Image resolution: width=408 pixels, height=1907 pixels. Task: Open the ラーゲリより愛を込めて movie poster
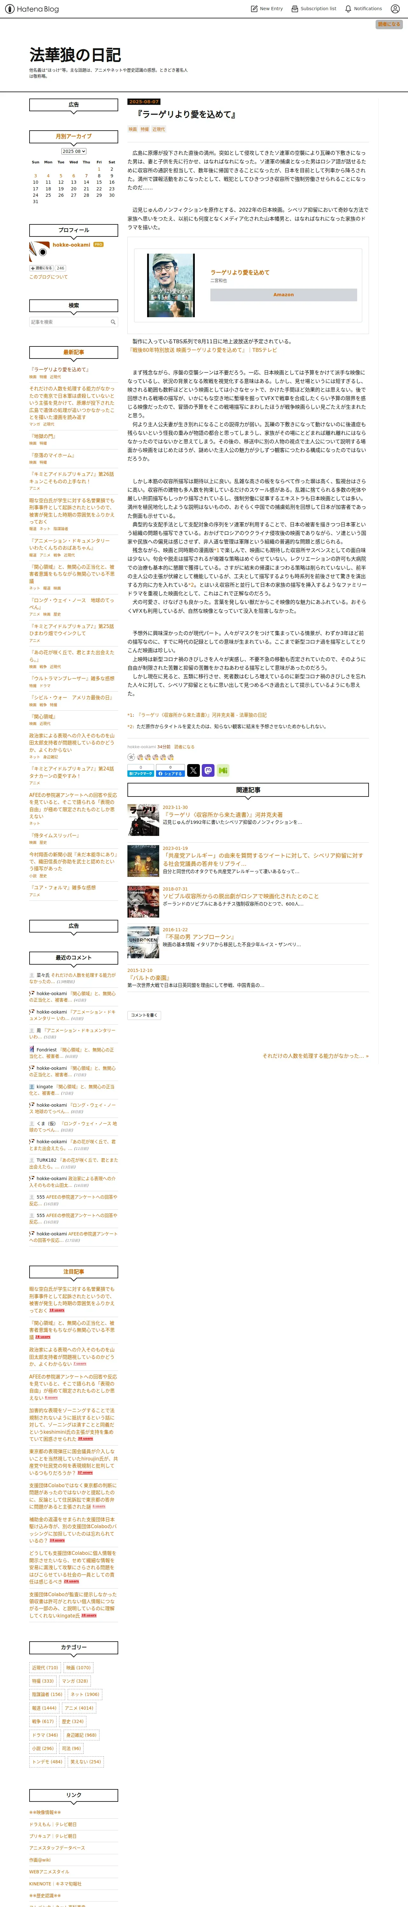(x=171, y=285)
